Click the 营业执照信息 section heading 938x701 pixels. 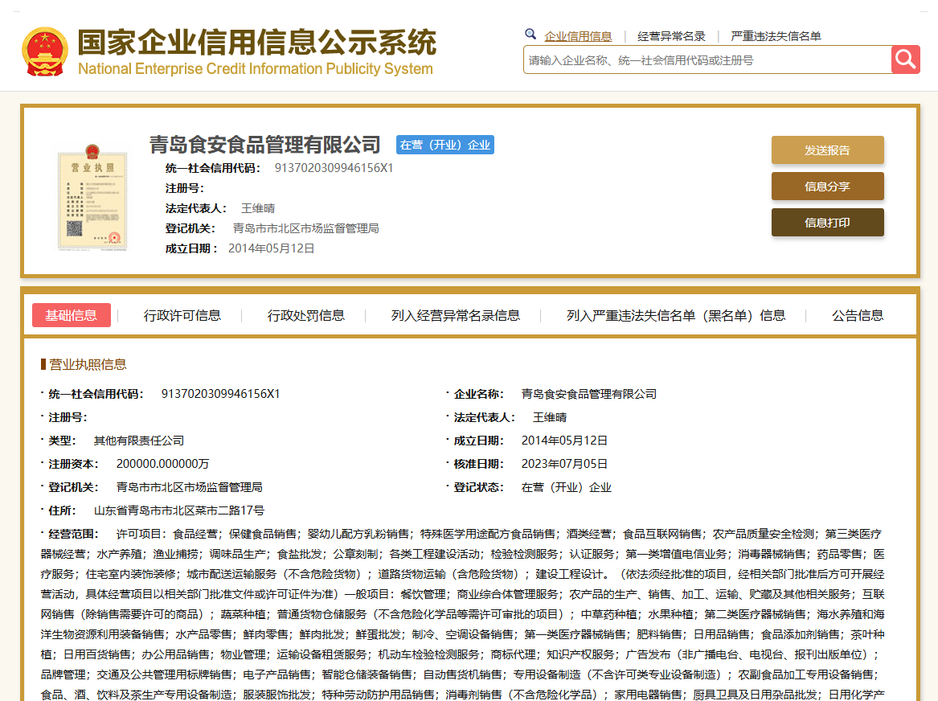click(88, 364)
